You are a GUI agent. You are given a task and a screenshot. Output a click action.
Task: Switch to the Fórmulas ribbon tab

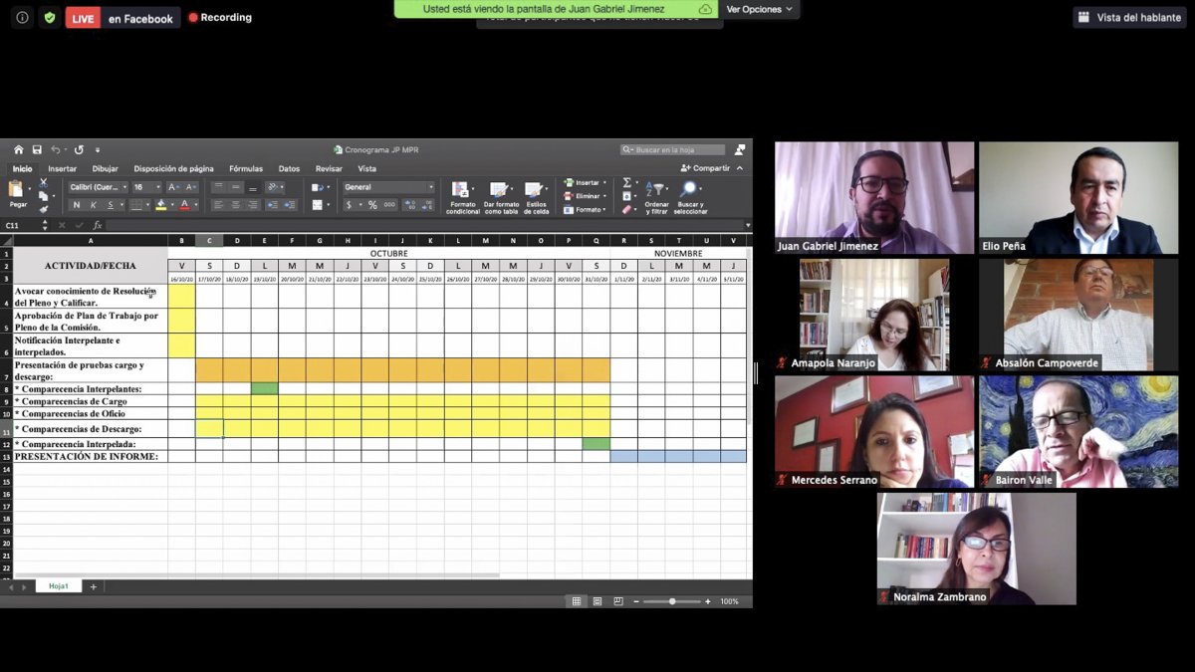pyautogui.click(x=246, y=169)
